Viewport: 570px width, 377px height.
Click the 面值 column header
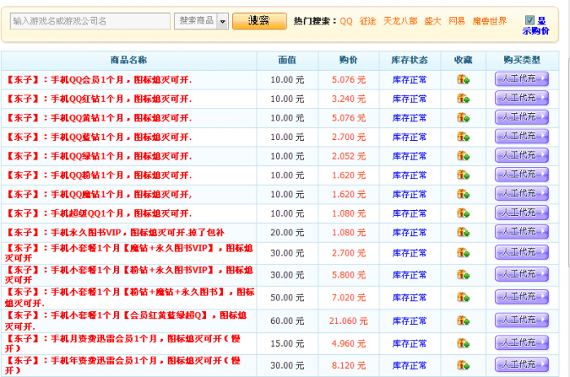point(287,60)
